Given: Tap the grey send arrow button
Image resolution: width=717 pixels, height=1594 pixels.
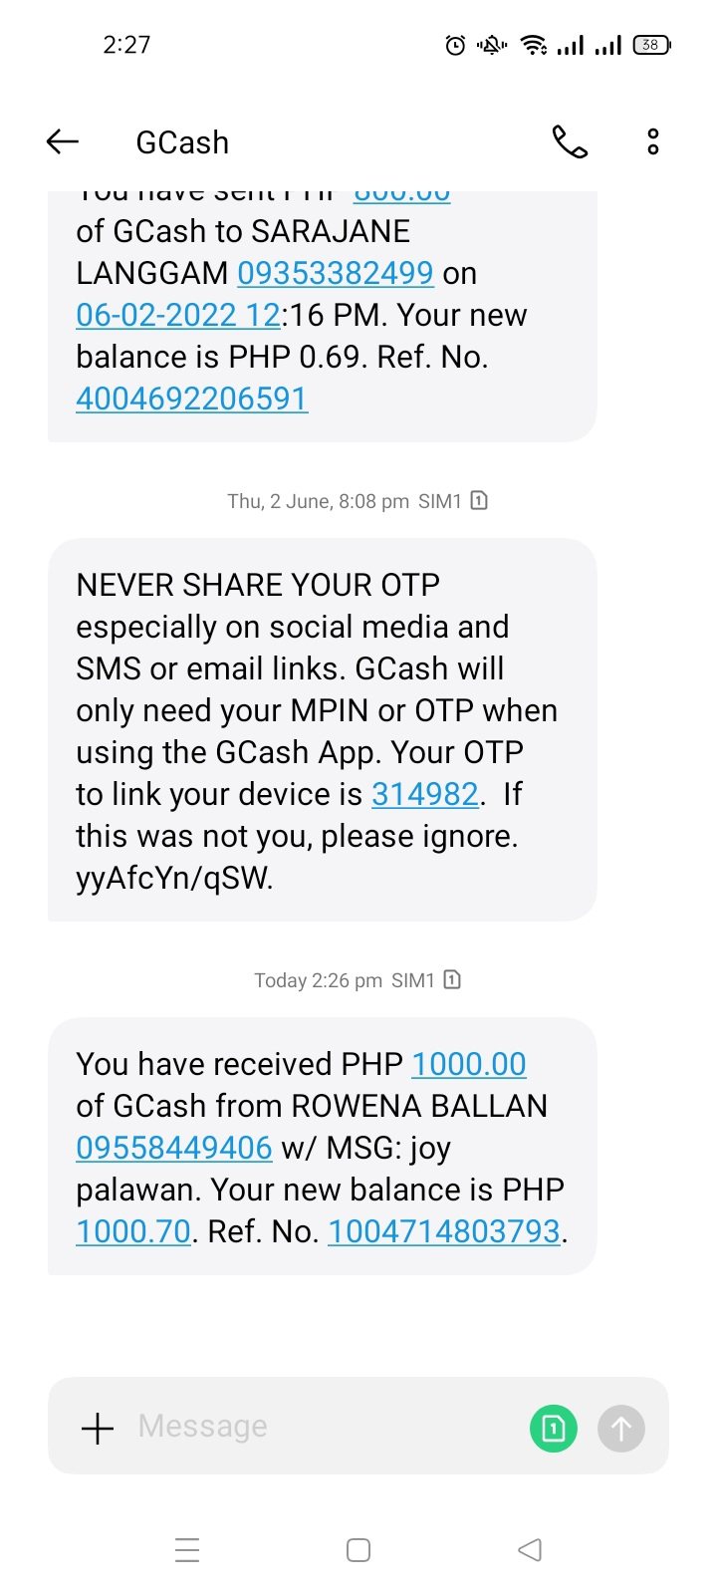Looking at the screenshot, I should (x=621, y=1429).
